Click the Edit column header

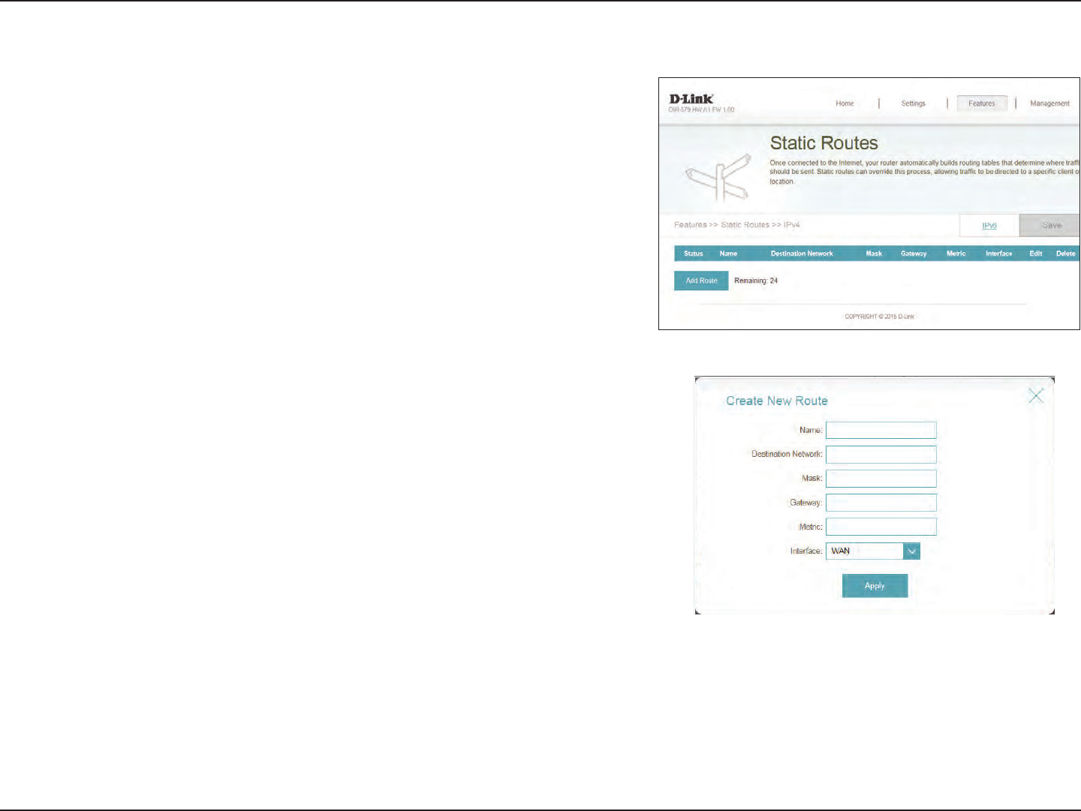tap(1036, 254)
